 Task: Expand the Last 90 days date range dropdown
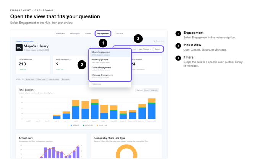pos(145,49)
